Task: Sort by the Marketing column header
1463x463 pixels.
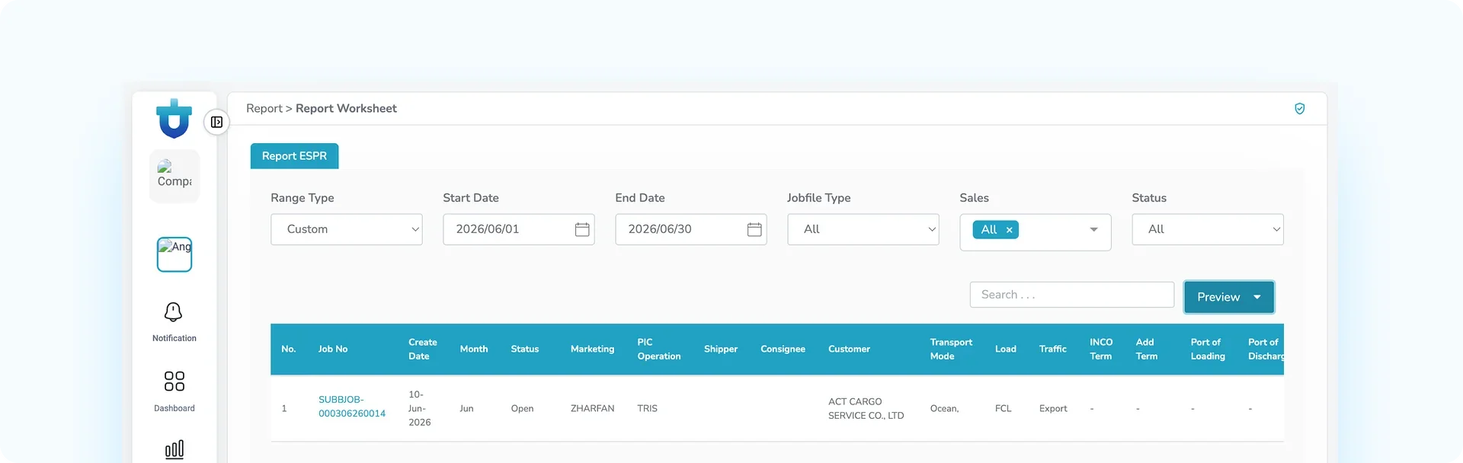Action: 592,349
